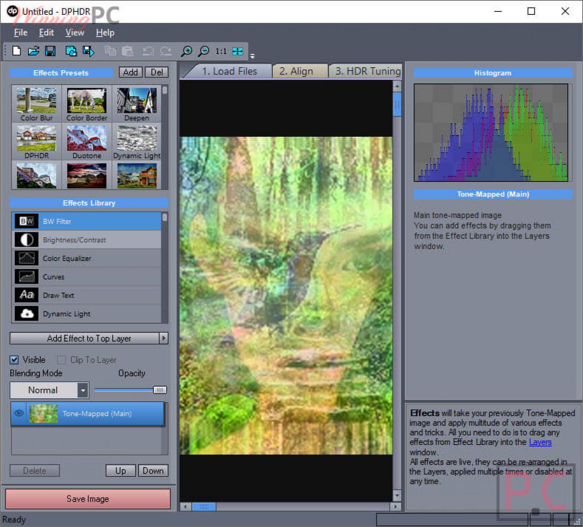This screenshot has height=527, width=583.
Task: Select the Brightness/Contrast effect
Action: click(87, 240)
